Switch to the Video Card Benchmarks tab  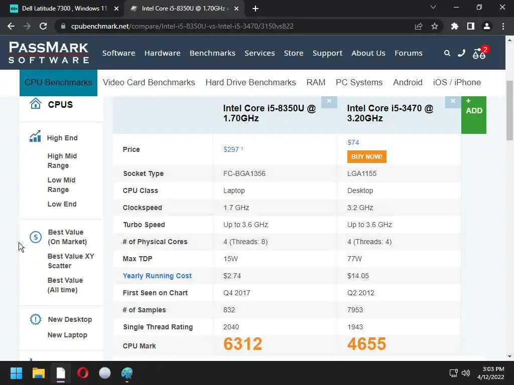(x=149, y=83)
